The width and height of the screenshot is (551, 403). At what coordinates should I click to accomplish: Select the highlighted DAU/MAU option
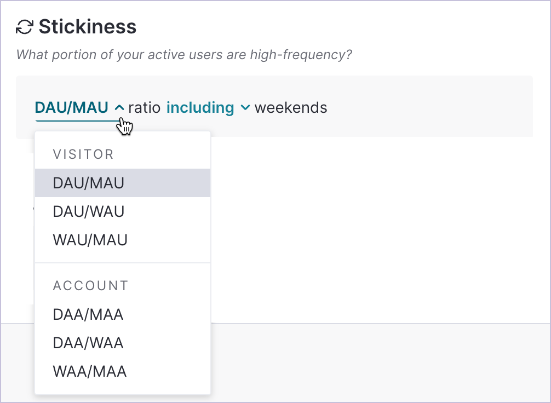pyautogui.click(x=123, y=183)
